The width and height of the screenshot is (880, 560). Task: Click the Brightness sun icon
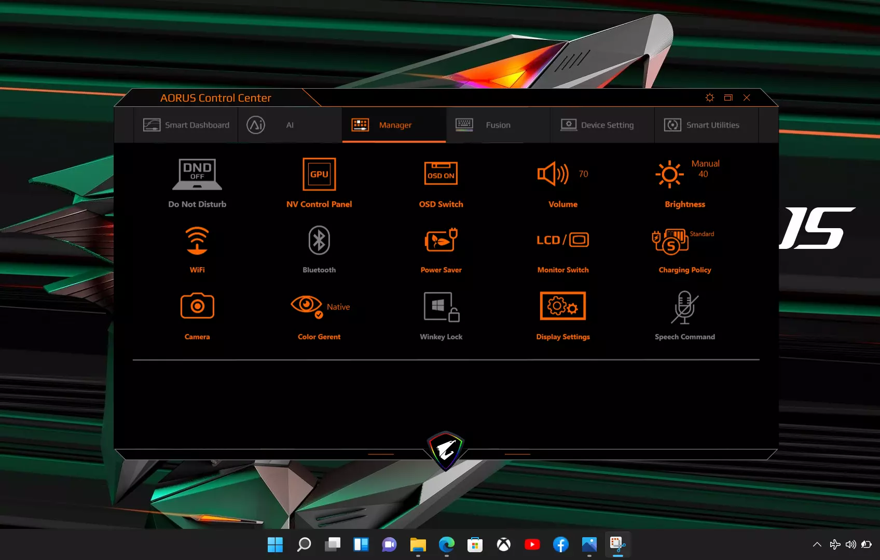coord(669,174)
